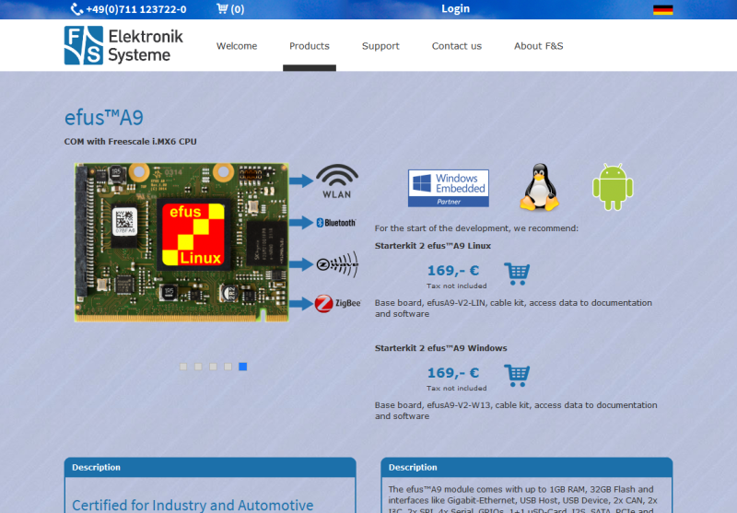
Task: Open the Products menu item
Action: [x=310, y=46]
